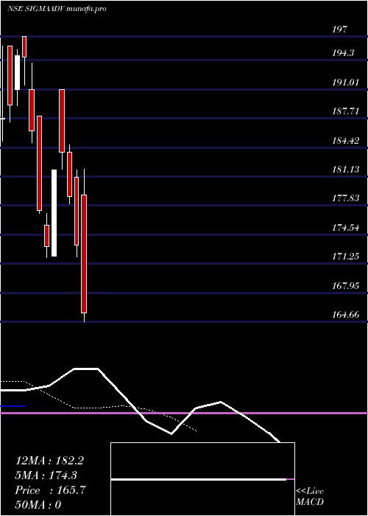
Task: Click the 5MA : 174.3 reading
Action: pyautogui.click(x=46, y=475)
